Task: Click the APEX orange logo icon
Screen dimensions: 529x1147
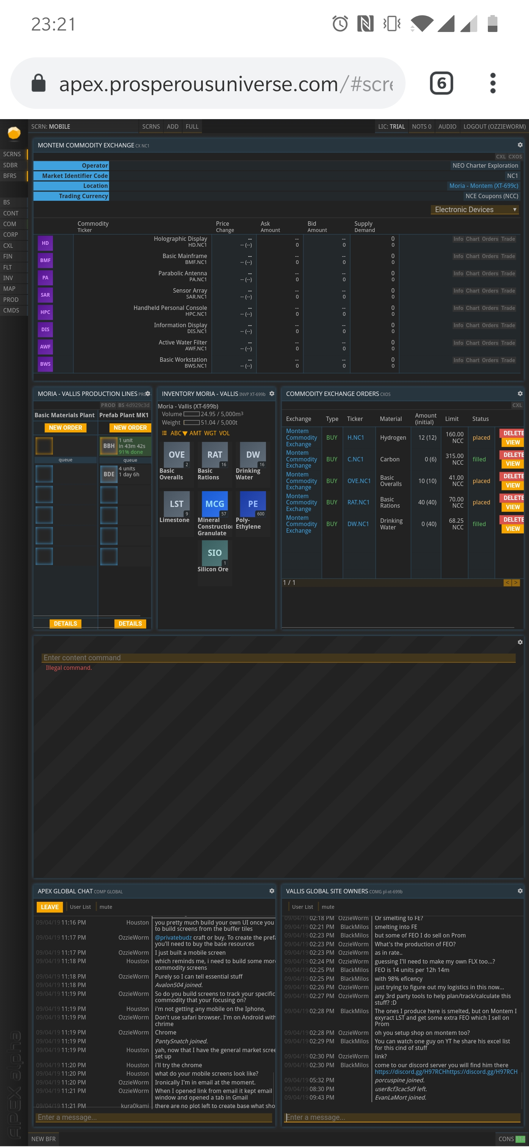Action: pos(14,133)
